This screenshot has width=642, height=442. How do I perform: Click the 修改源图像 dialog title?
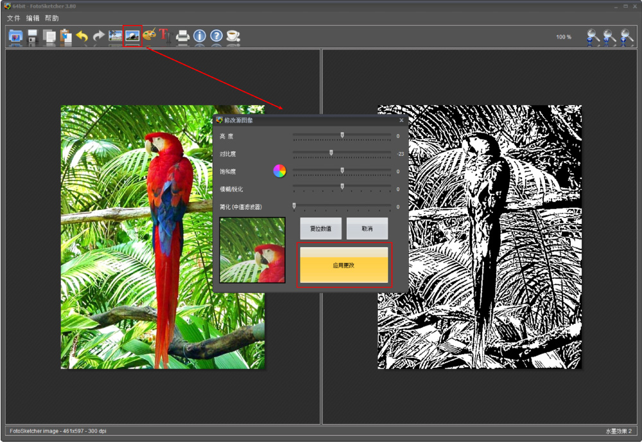click(238, 120)
